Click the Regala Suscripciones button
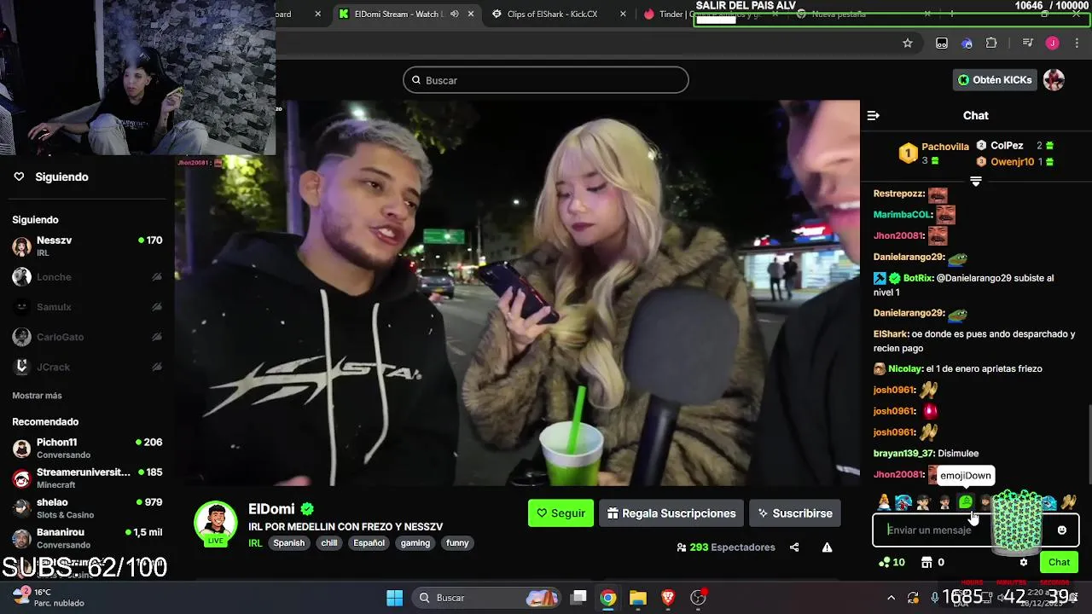1092x614 pixels. [671, 513]
